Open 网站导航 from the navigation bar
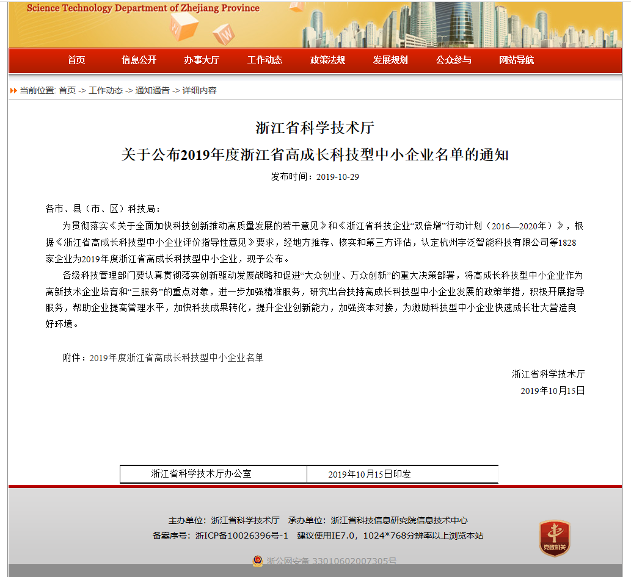Viewport: 631px width, 577px height. click(x=516, y=60)
